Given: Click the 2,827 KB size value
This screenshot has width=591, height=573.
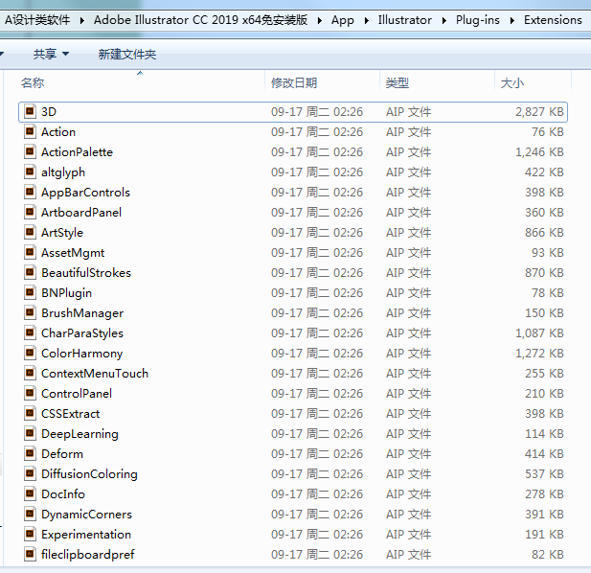Looking at the screenshot, I should click(x=539, y=111).
